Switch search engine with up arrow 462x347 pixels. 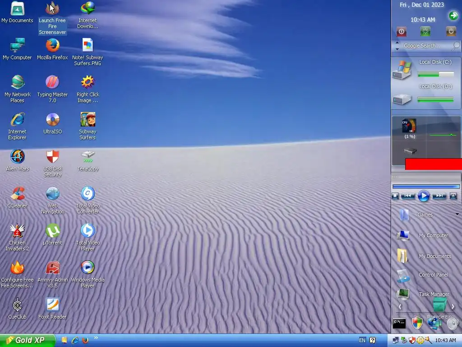pyautogui.click(x=397, y=43)
